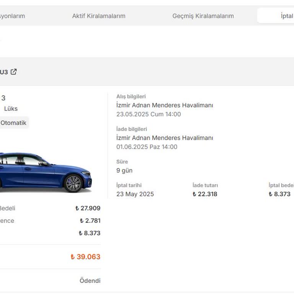Click the Ödendi payment status
Screen dimensions: 294x294
pos(90,281)
